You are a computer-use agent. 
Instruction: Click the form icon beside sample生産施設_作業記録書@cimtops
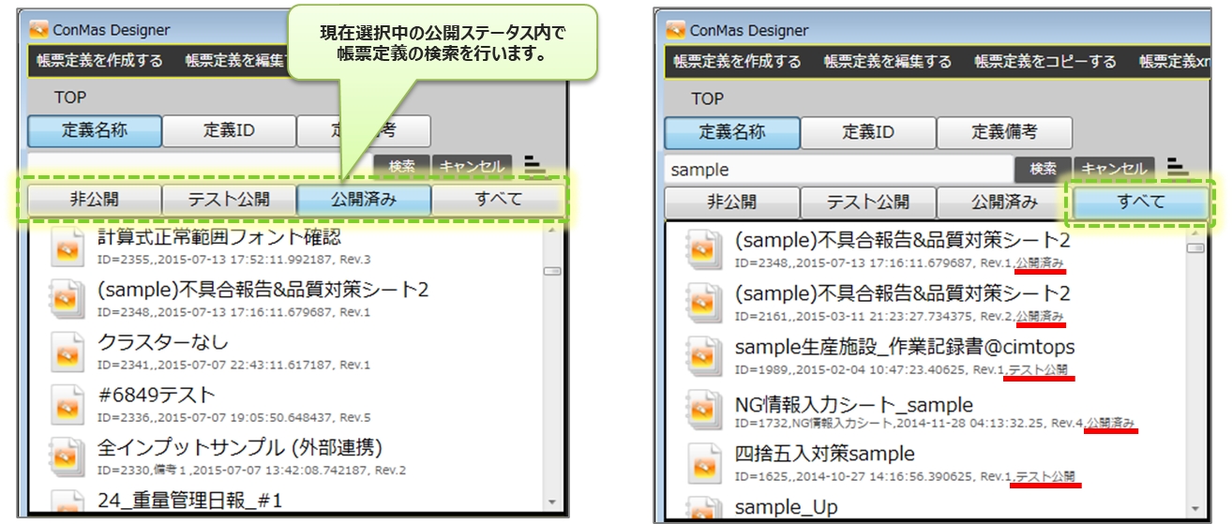point(705,357)
